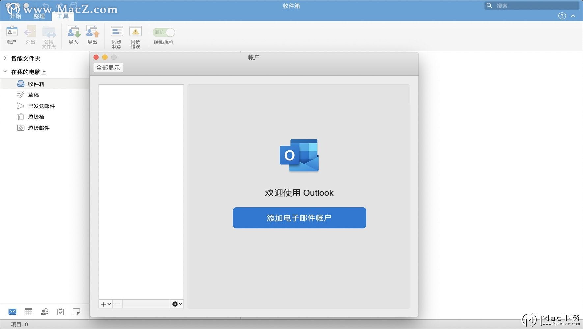Switch to Tasks view icon
The width and height of the screenshot is (583, 329).
(x=60, y=312)
